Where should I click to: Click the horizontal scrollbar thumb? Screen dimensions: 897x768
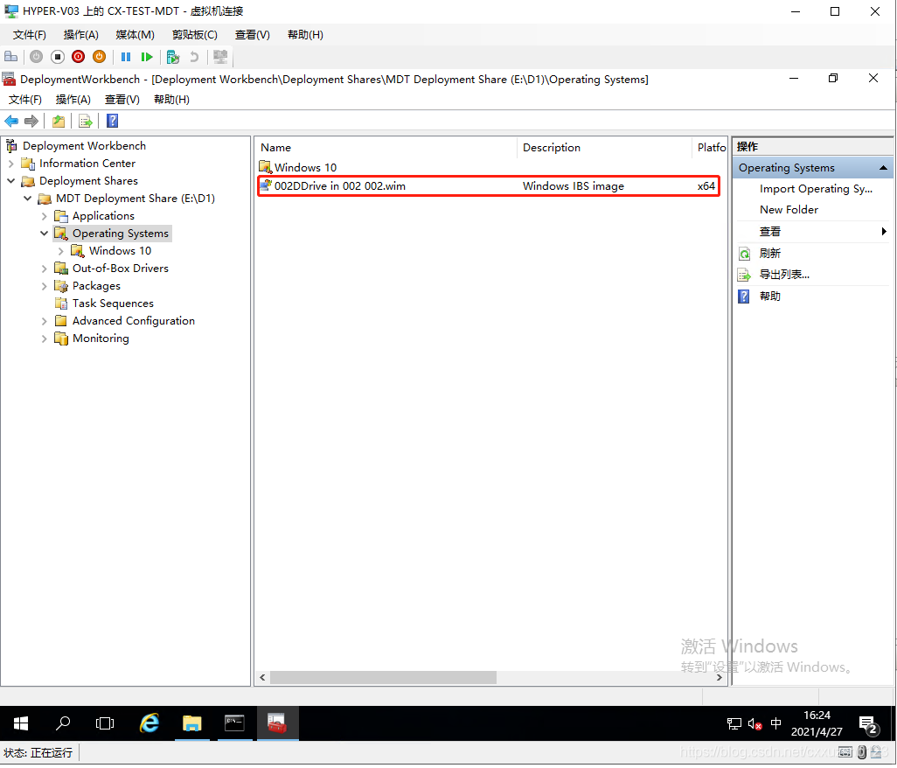[x=383, y=678]
